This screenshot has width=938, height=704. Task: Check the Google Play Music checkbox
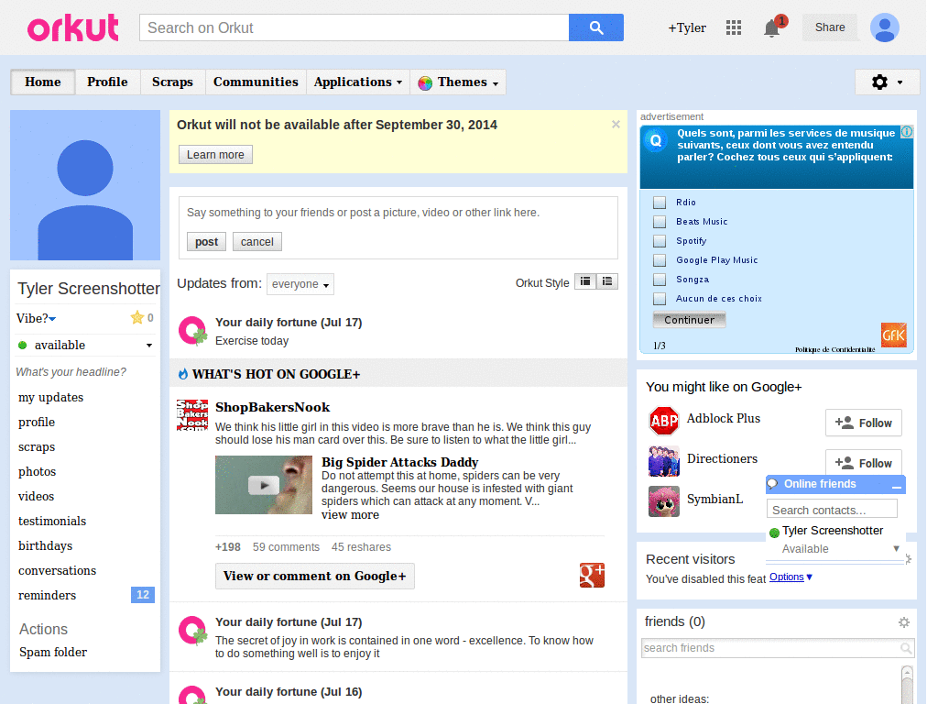click(x=660, y=259)
